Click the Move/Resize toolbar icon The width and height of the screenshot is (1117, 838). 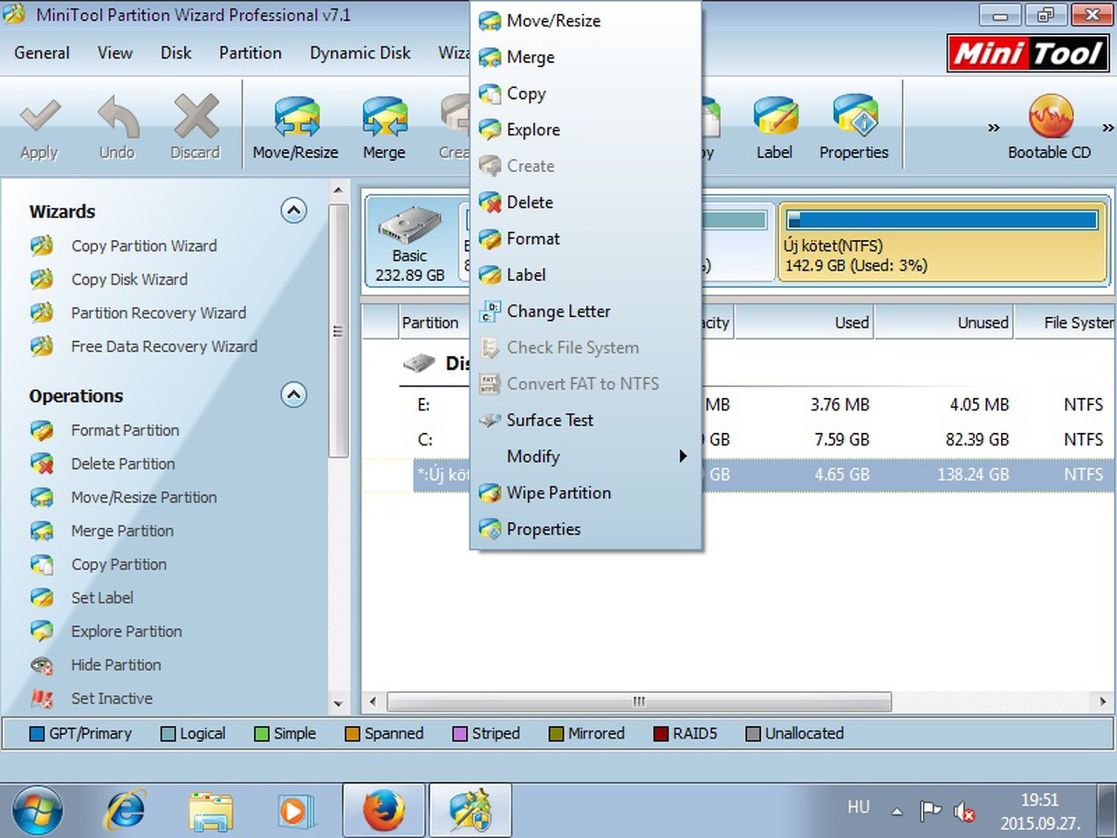click(x=296, y=117)
